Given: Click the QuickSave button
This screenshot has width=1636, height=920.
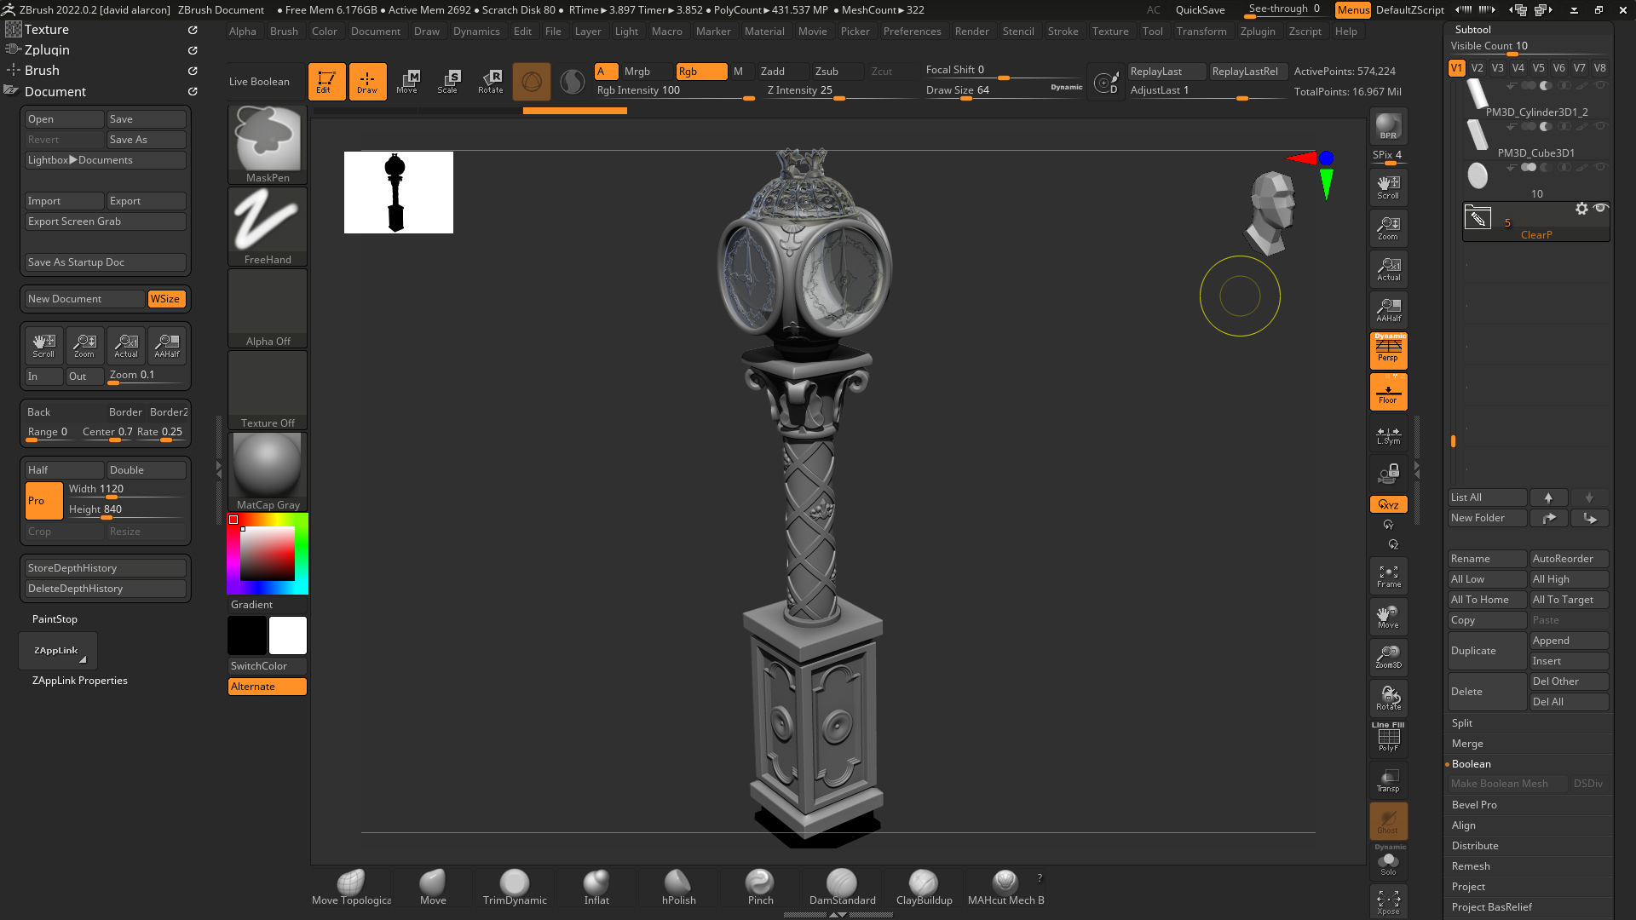Looking at the screenshot, I should 1200,10.
